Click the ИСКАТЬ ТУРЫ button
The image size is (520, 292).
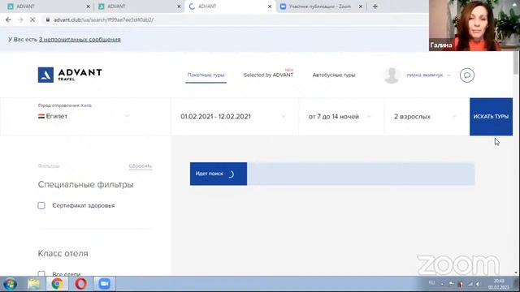[491, 117]
